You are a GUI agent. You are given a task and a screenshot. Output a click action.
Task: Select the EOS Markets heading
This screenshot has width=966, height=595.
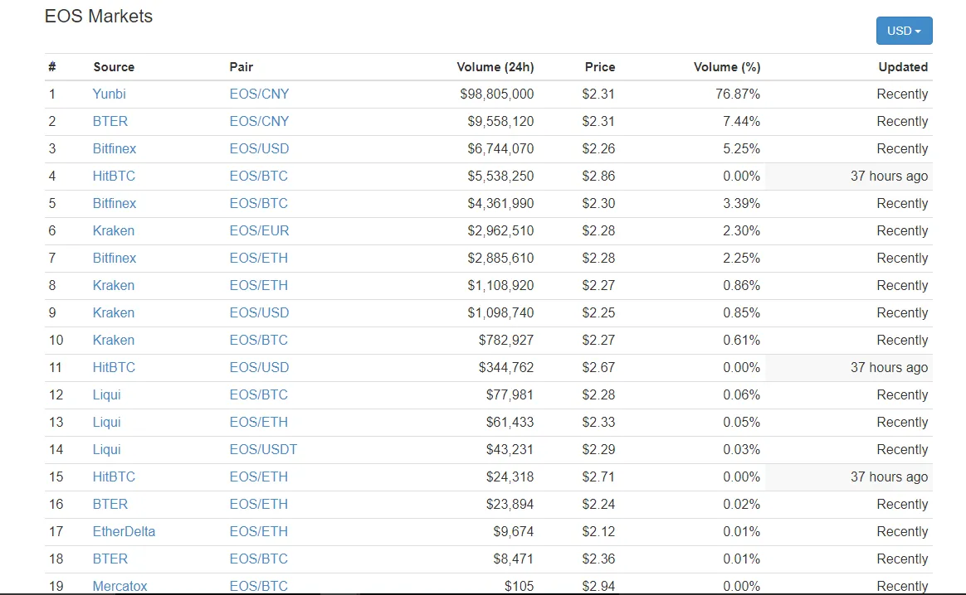pos(99,16)
